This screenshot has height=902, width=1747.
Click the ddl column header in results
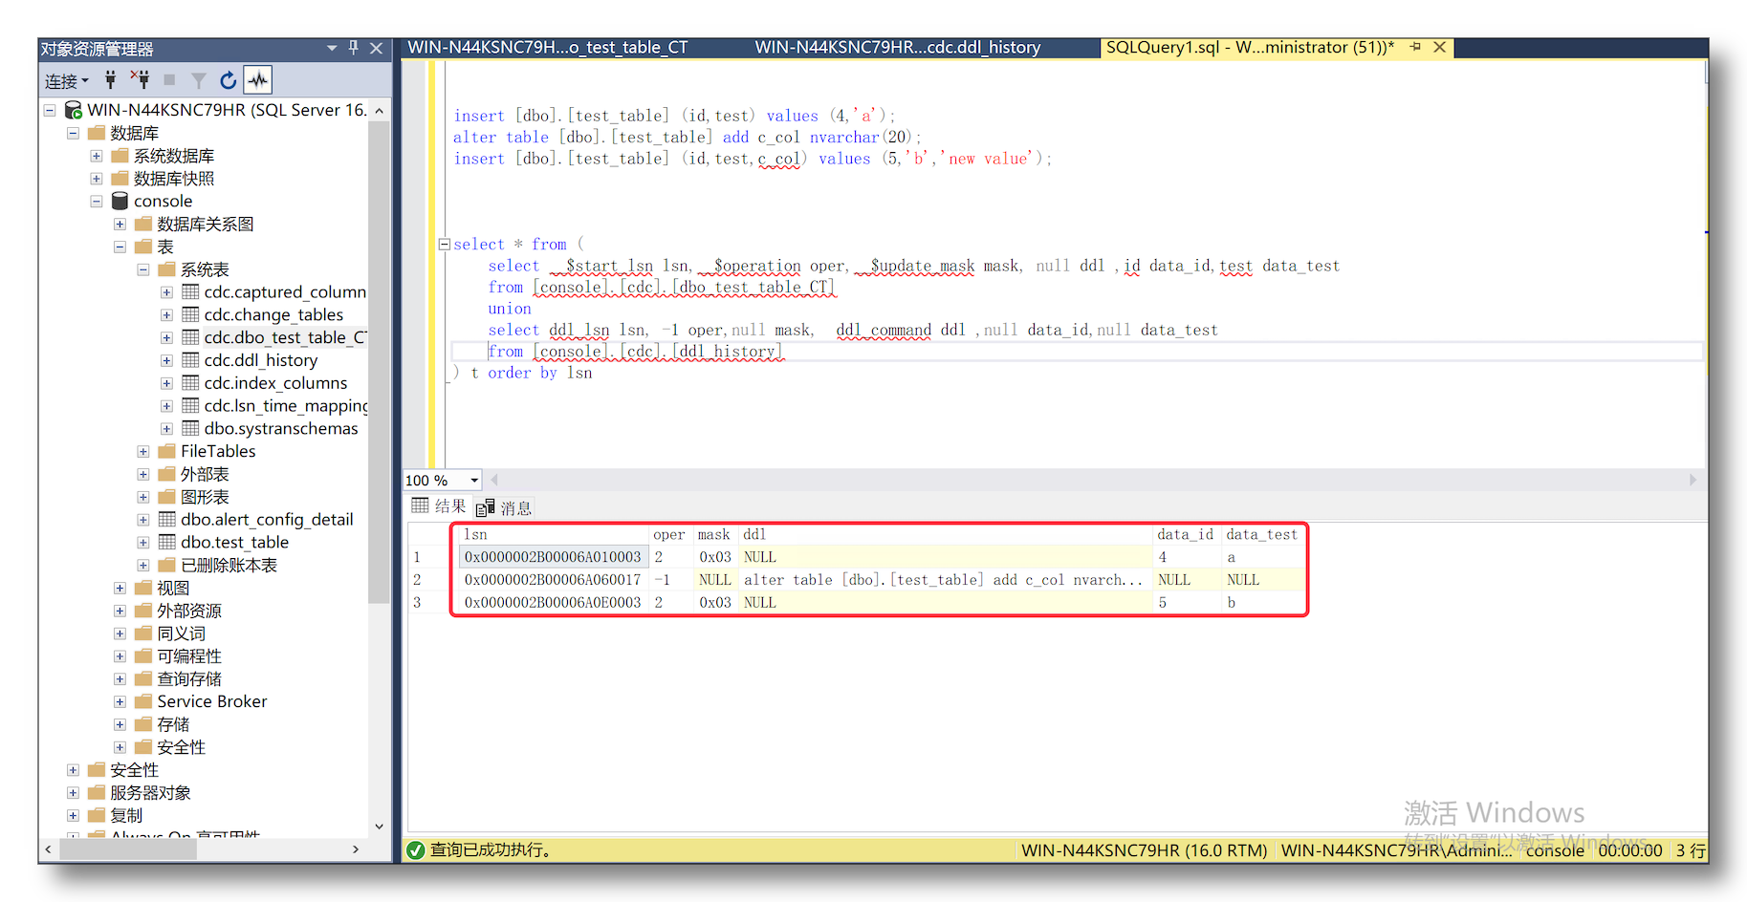(945, 534)
